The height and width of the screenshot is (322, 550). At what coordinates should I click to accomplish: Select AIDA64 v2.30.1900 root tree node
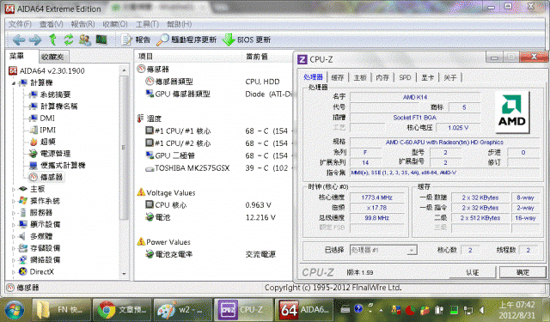(46, 71)
